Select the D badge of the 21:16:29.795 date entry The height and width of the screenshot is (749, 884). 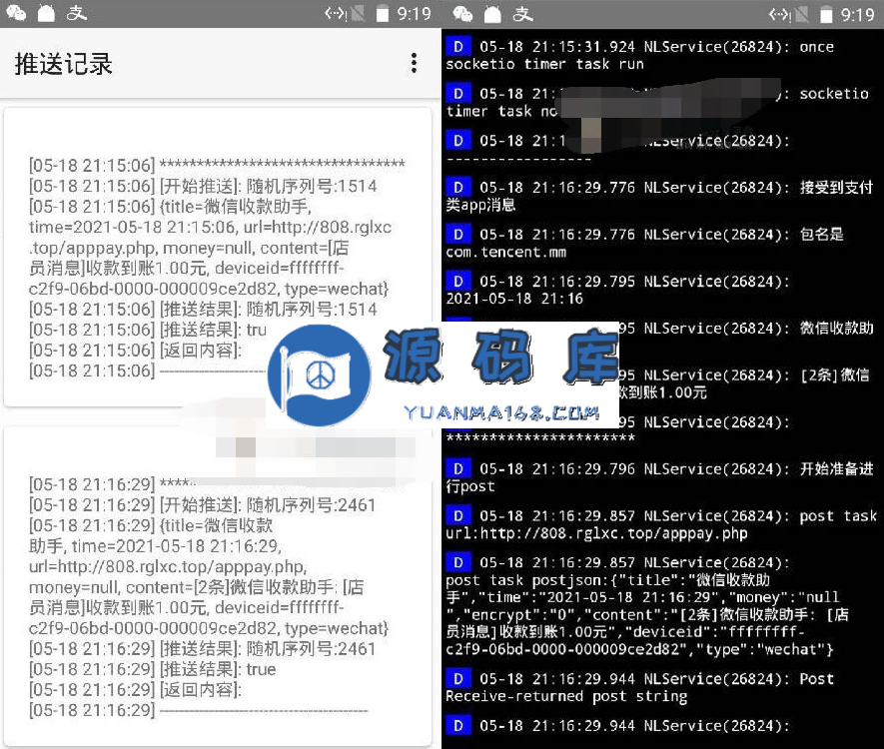(x=458, y=281)
